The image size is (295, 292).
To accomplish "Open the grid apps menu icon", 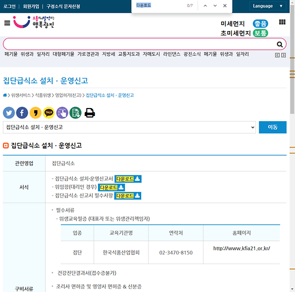I will pyautogui.click(x=282, y=22).
